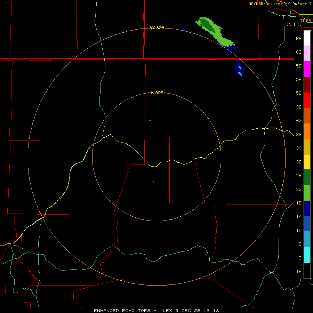This screenshot has width=313, height=313.
Task: Select the bright red legend swatch
Action: [307, 100]
